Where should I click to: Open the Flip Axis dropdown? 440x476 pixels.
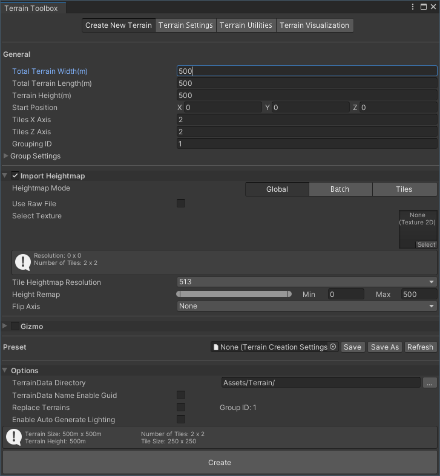point(307,307)
